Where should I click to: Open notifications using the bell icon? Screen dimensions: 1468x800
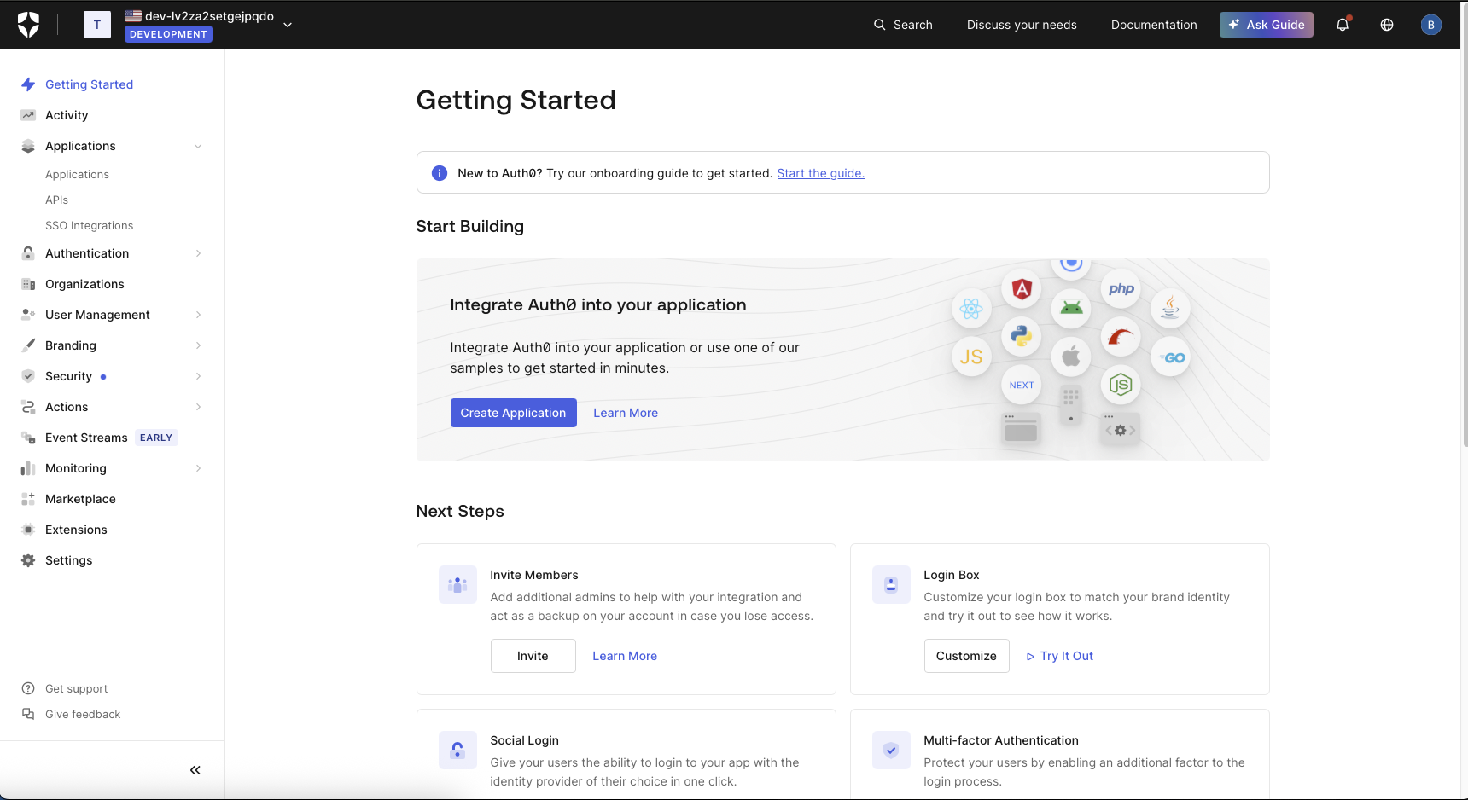click(1342, 25)
